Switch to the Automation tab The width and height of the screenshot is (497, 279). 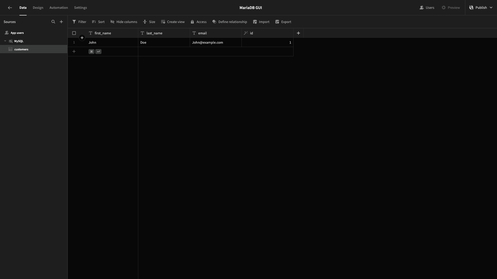(59, 8)
